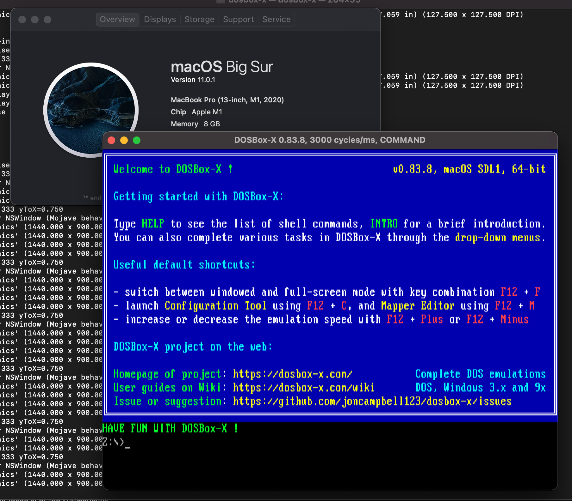Click https://dosbox-x.com/wiki URL
The image size is (572, 501).
point(304,388)
